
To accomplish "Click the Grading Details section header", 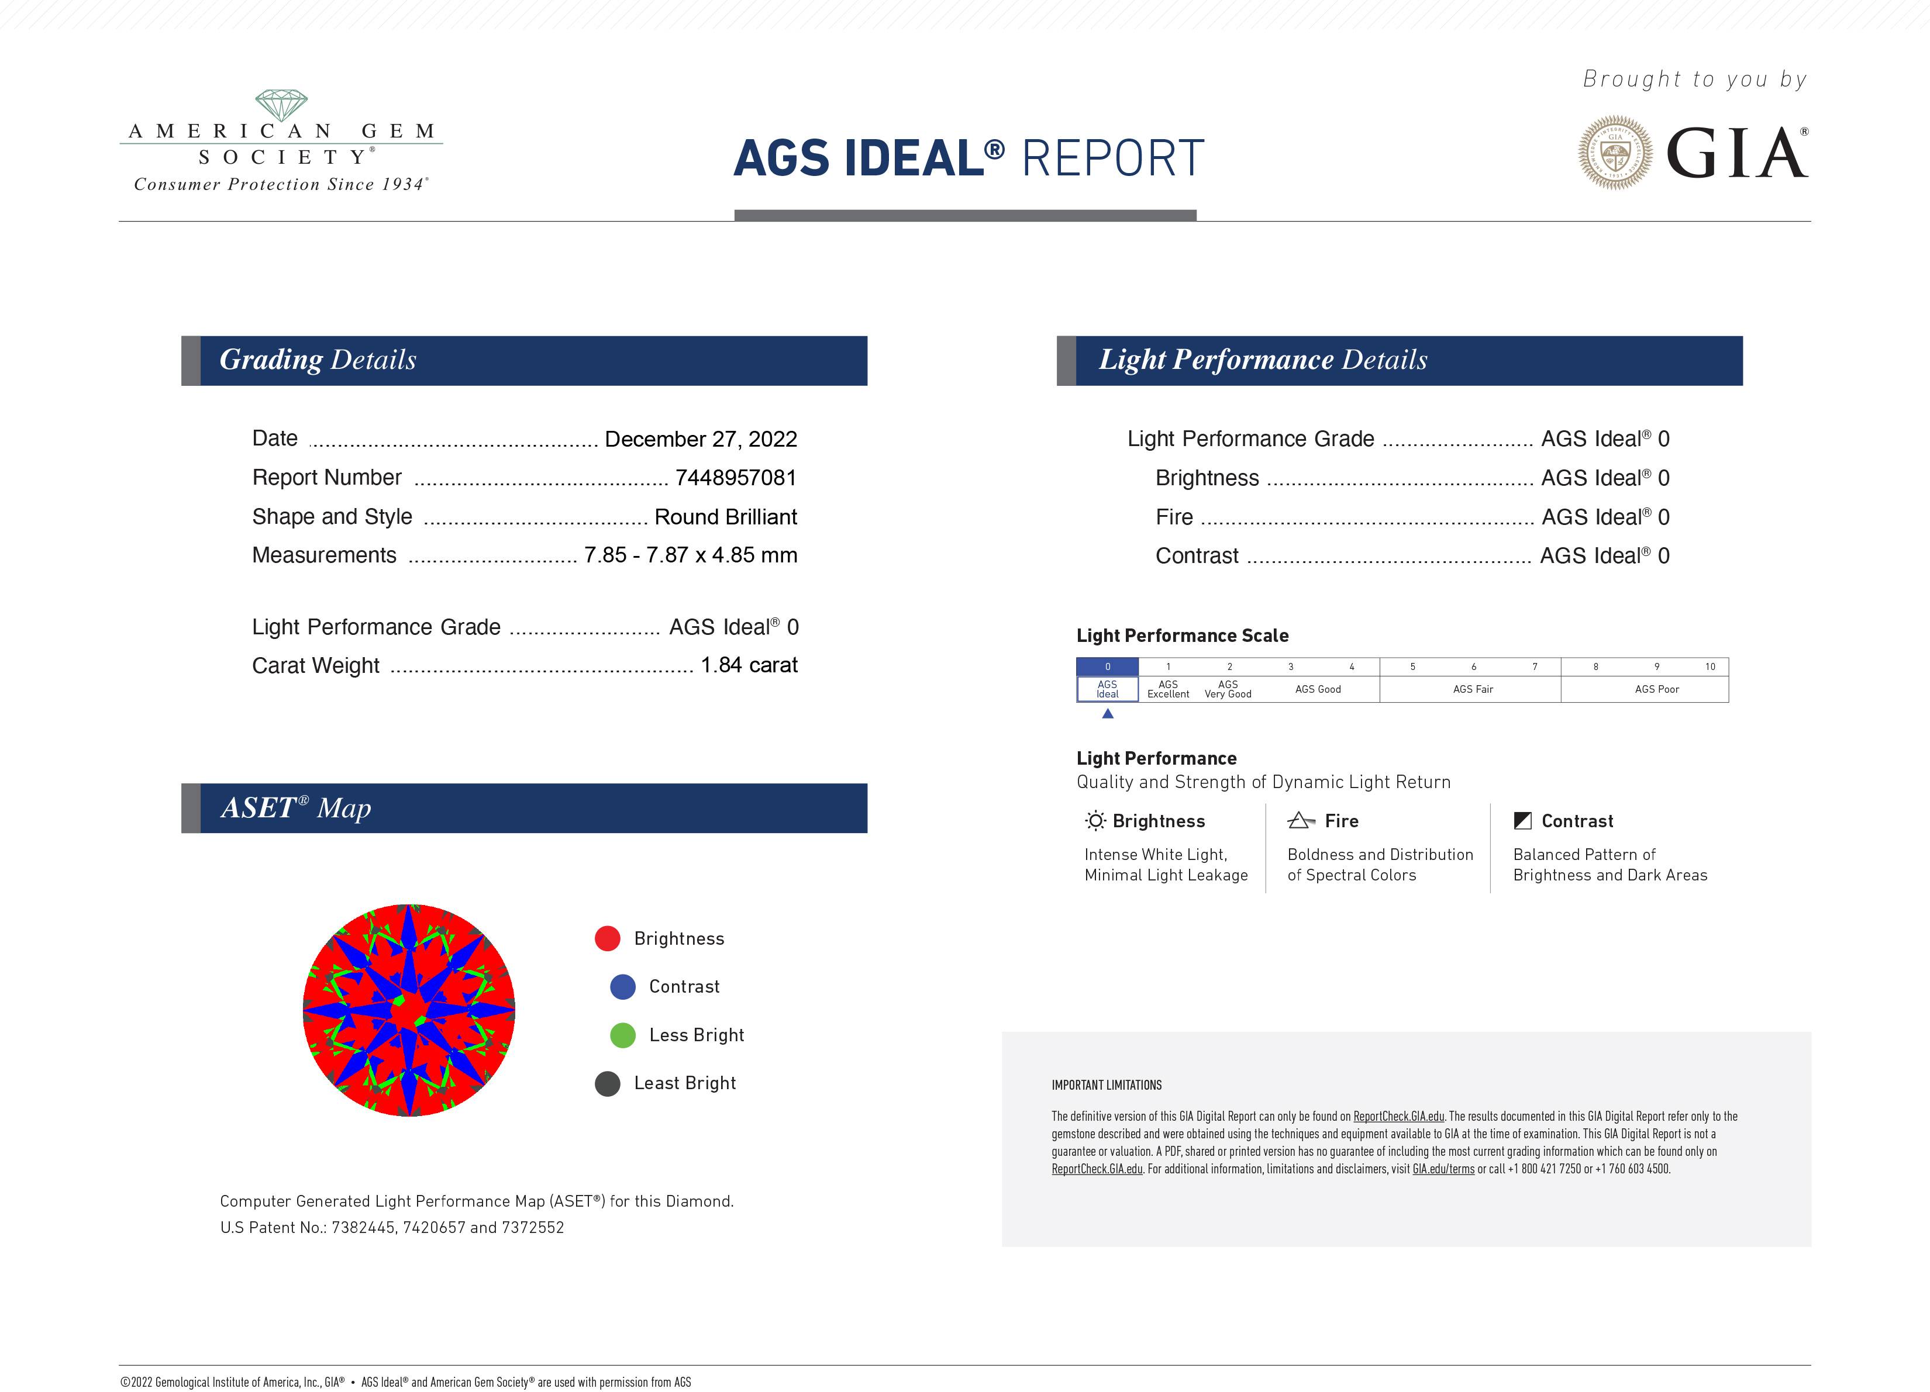I will point(524,361).
